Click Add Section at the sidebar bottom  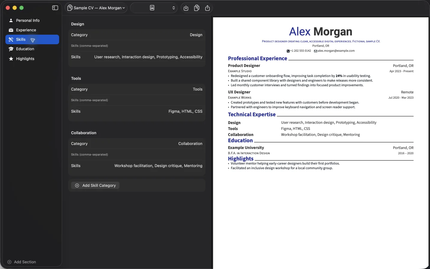22,262
